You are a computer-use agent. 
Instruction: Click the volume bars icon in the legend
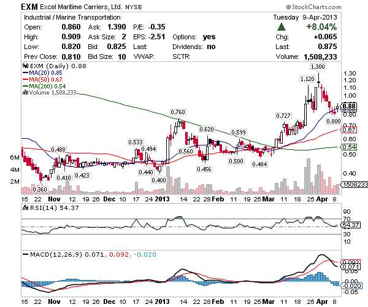25,93
